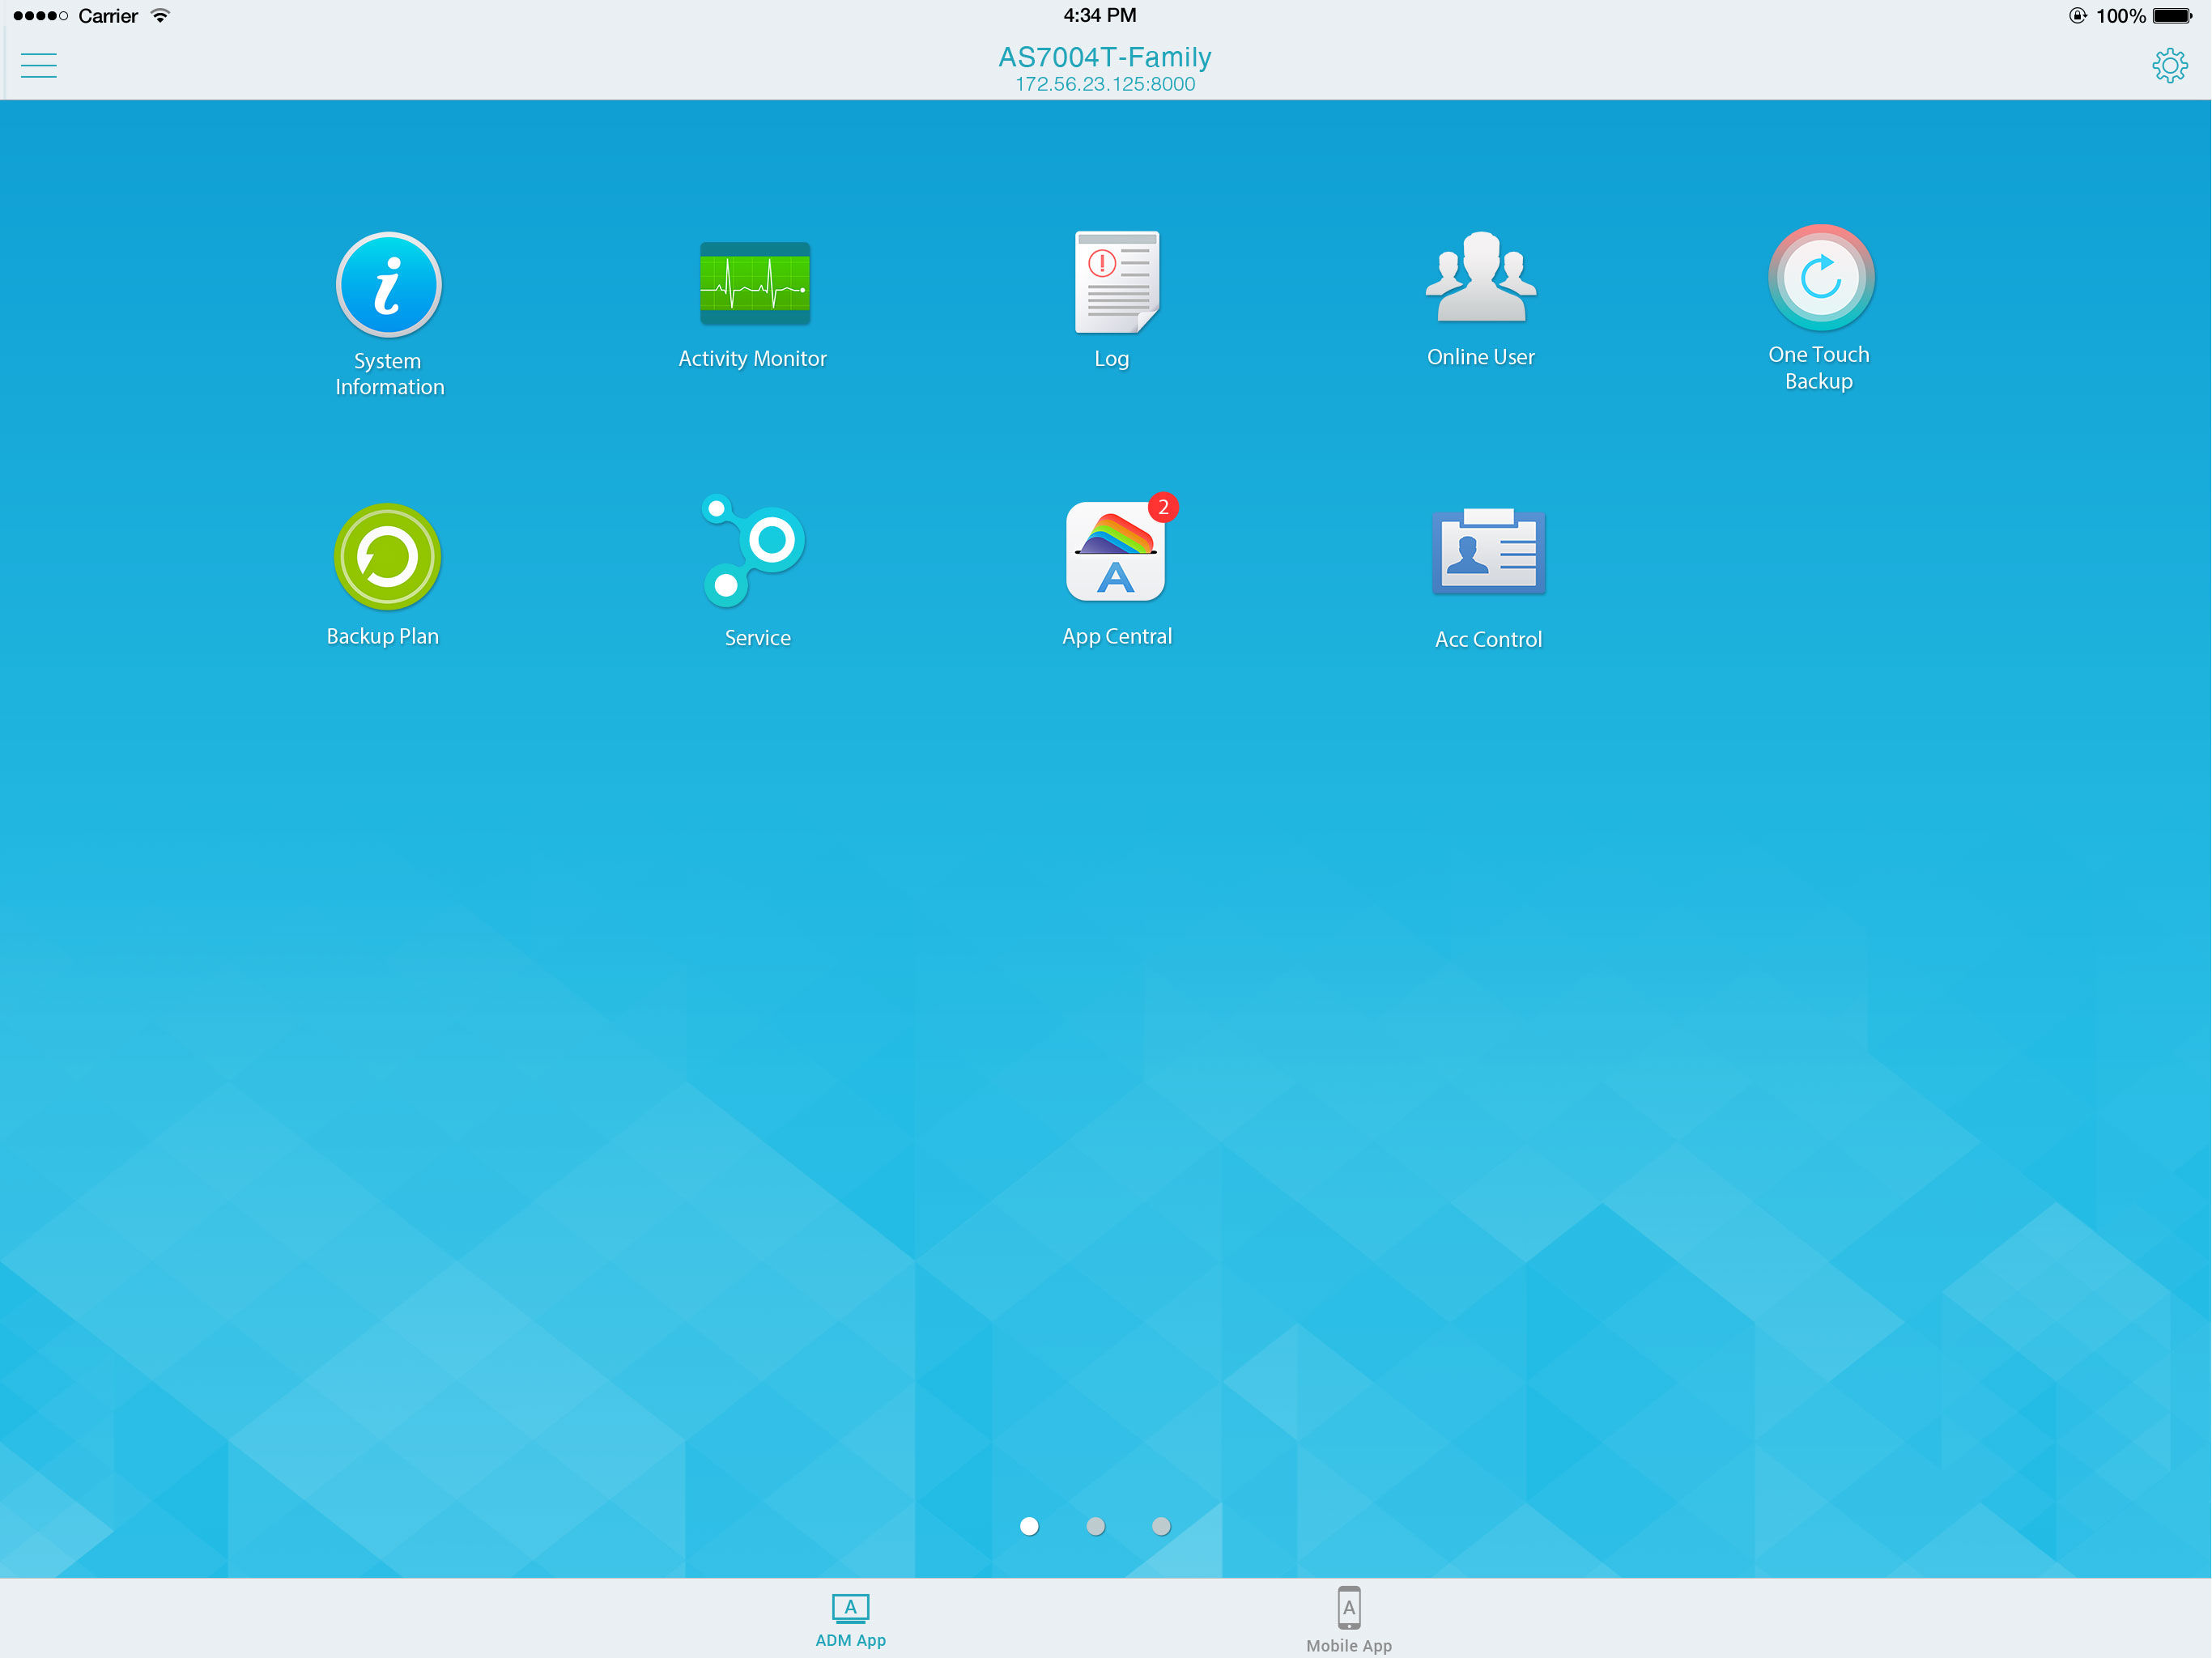2212x1658 pixels.
Task: Tap the server IP address text
Action: (1104, 85)
